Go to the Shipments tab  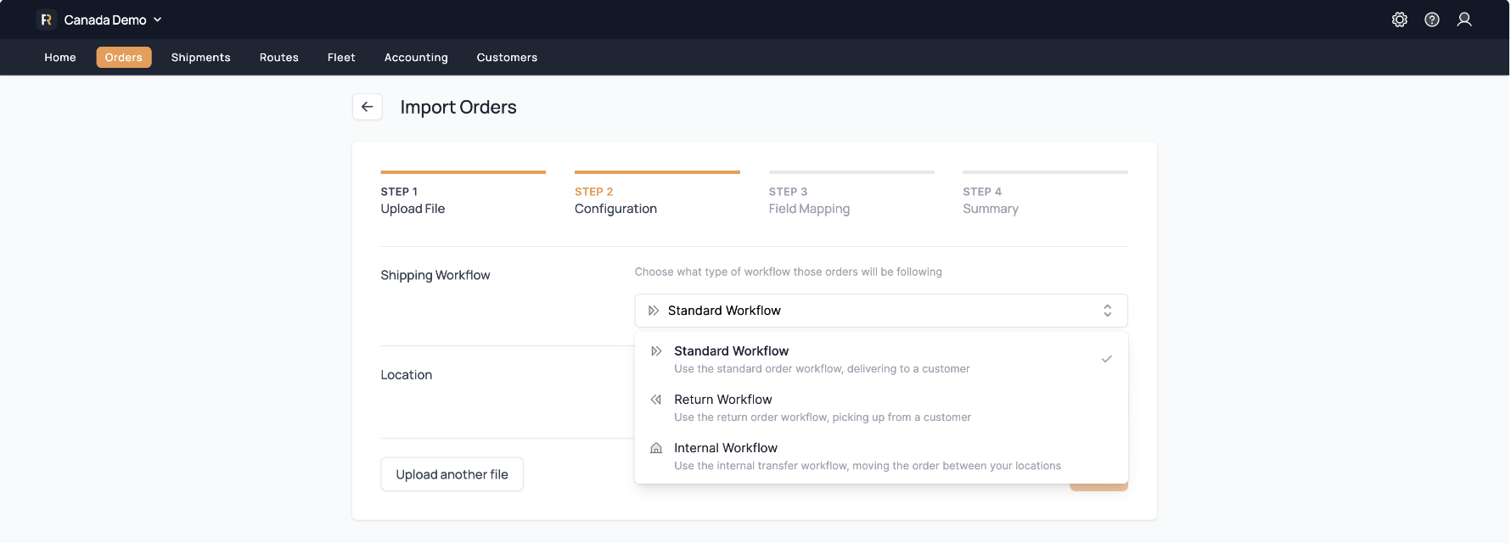coord(200,58)
